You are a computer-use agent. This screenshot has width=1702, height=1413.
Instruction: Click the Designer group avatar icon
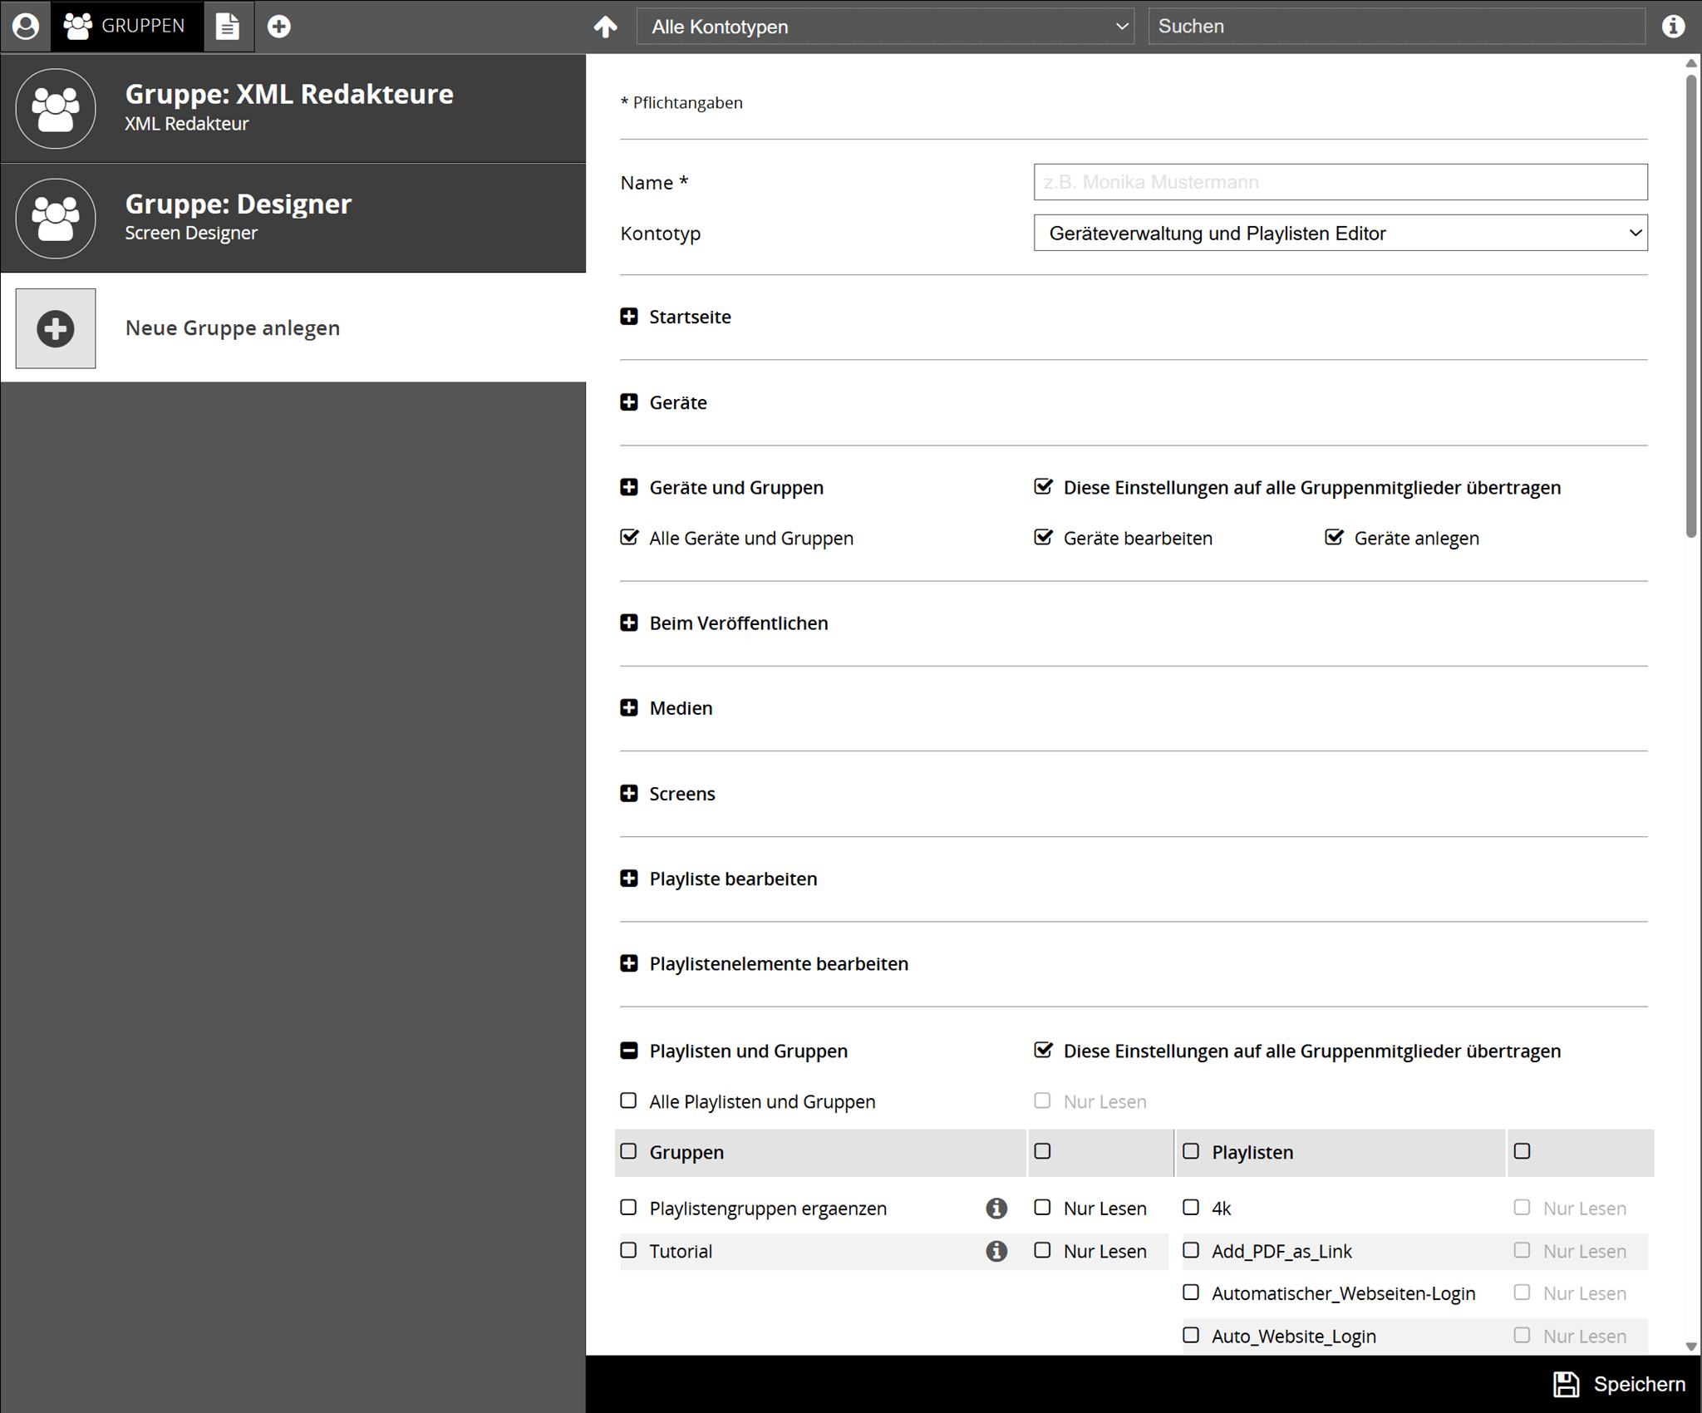tap(56, 219)
